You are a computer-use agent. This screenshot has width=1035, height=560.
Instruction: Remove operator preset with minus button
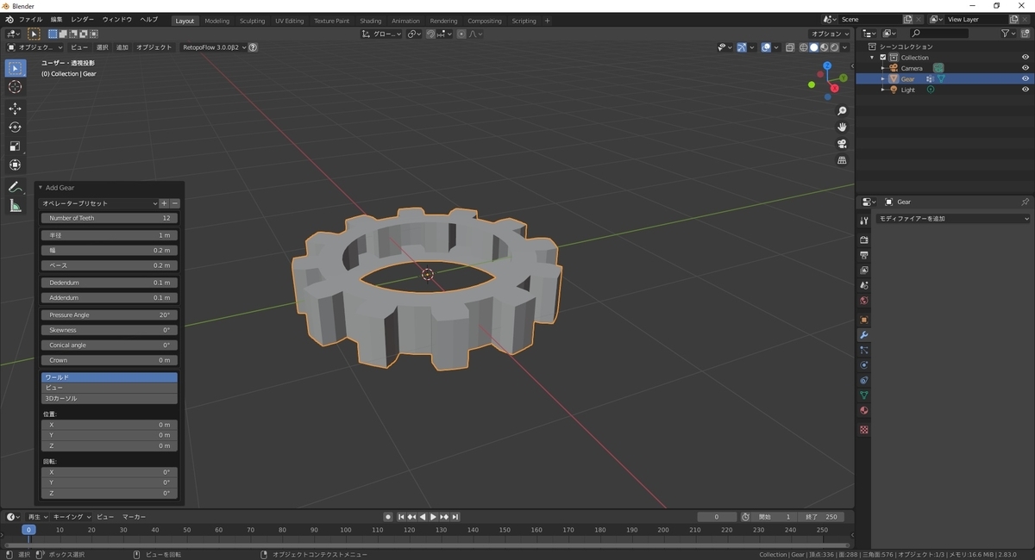[x=175, y=203]
